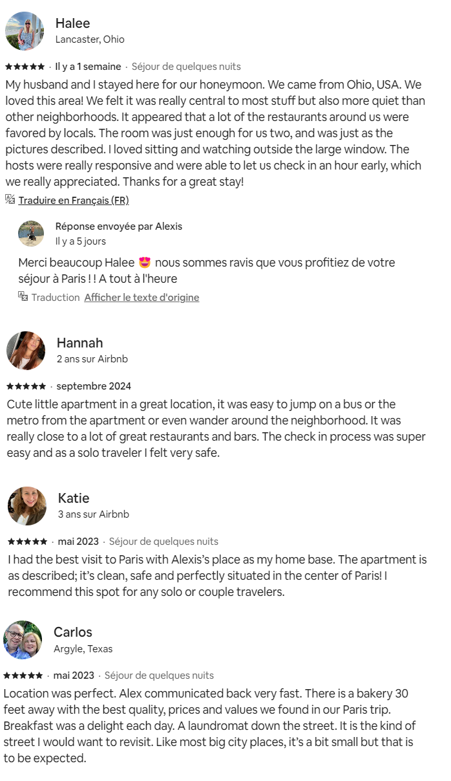Click Hannah's review date septembre 2024
The height and width of the screenshot is (781, 451).
[x=94, y=386]
